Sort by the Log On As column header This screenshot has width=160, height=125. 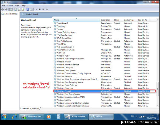pyautogui.click(x=143, y=20)
